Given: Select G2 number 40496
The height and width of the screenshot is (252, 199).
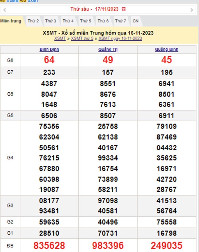Looking at the screenshot, I should 108,222.
